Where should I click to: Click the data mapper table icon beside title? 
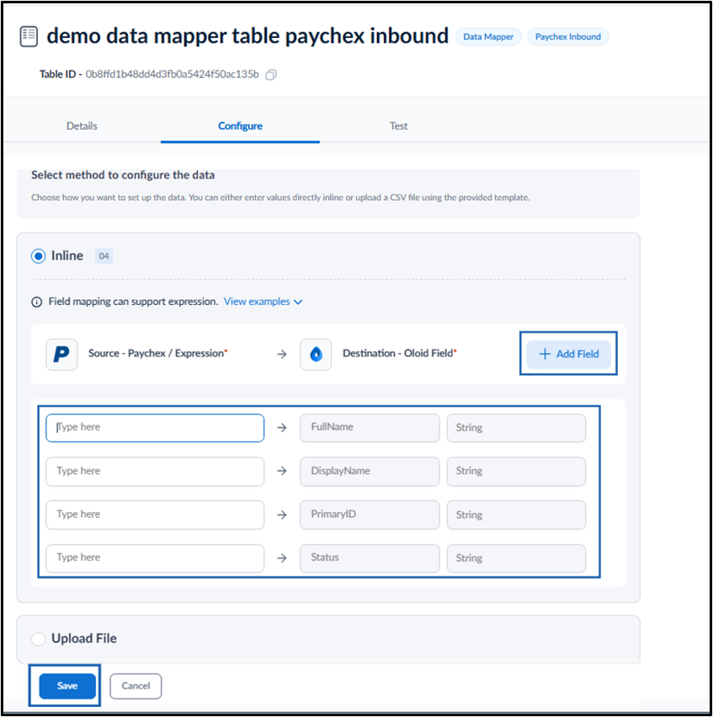(x=29, y=36)
